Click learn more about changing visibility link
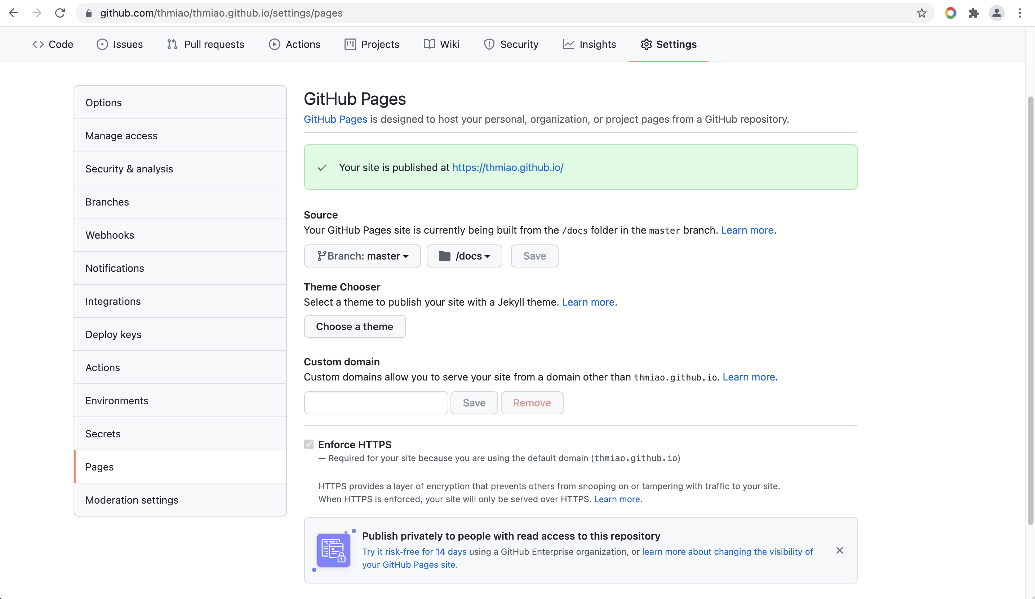The height and width of the screenshot is (599, 1035). (587, 558)
